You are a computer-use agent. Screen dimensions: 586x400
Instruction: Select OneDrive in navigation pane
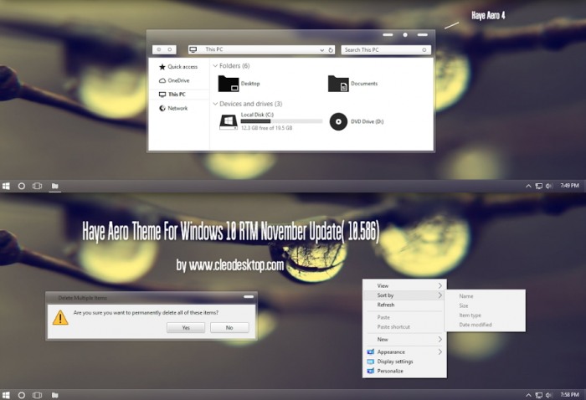[174, 80]
